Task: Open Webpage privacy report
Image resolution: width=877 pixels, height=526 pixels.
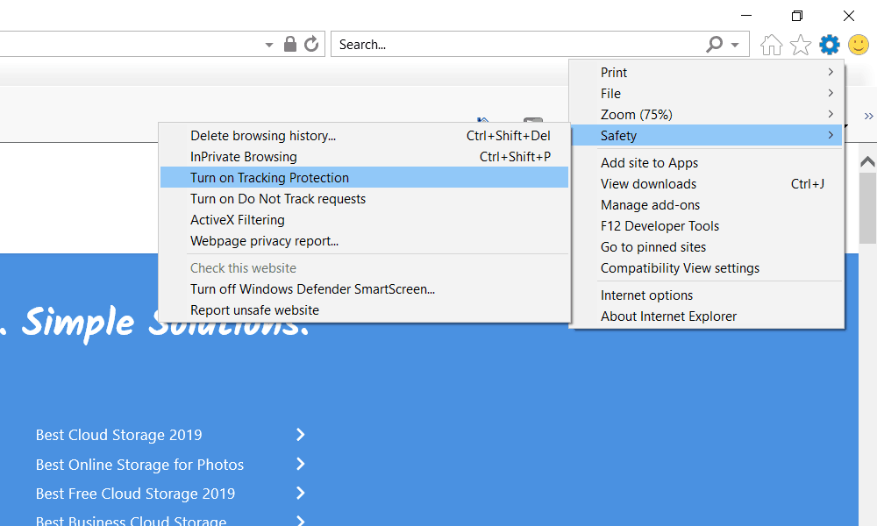Action: coord(364,241)
